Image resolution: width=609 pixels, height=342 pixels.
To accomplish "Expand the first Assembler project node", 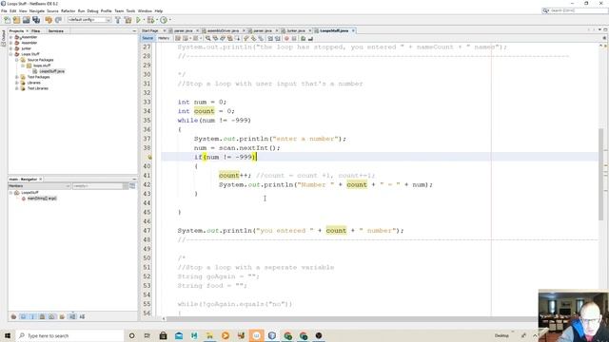I will 10,37.
